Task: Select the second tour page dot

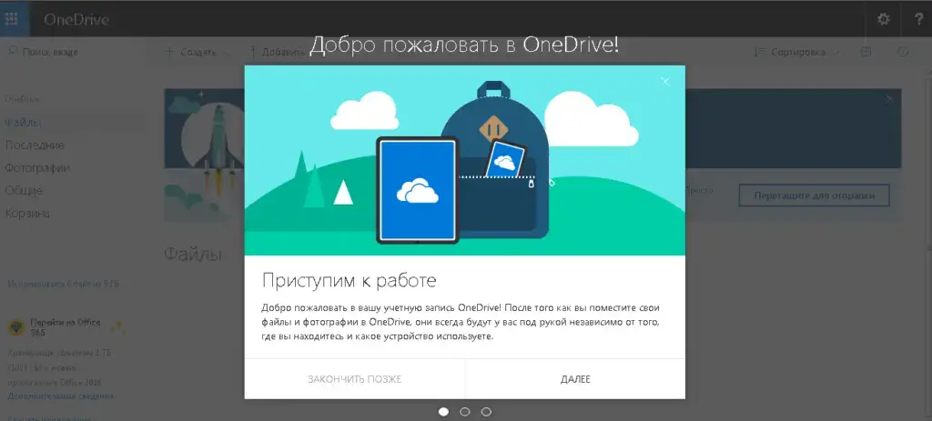Action: pos(465,412)
